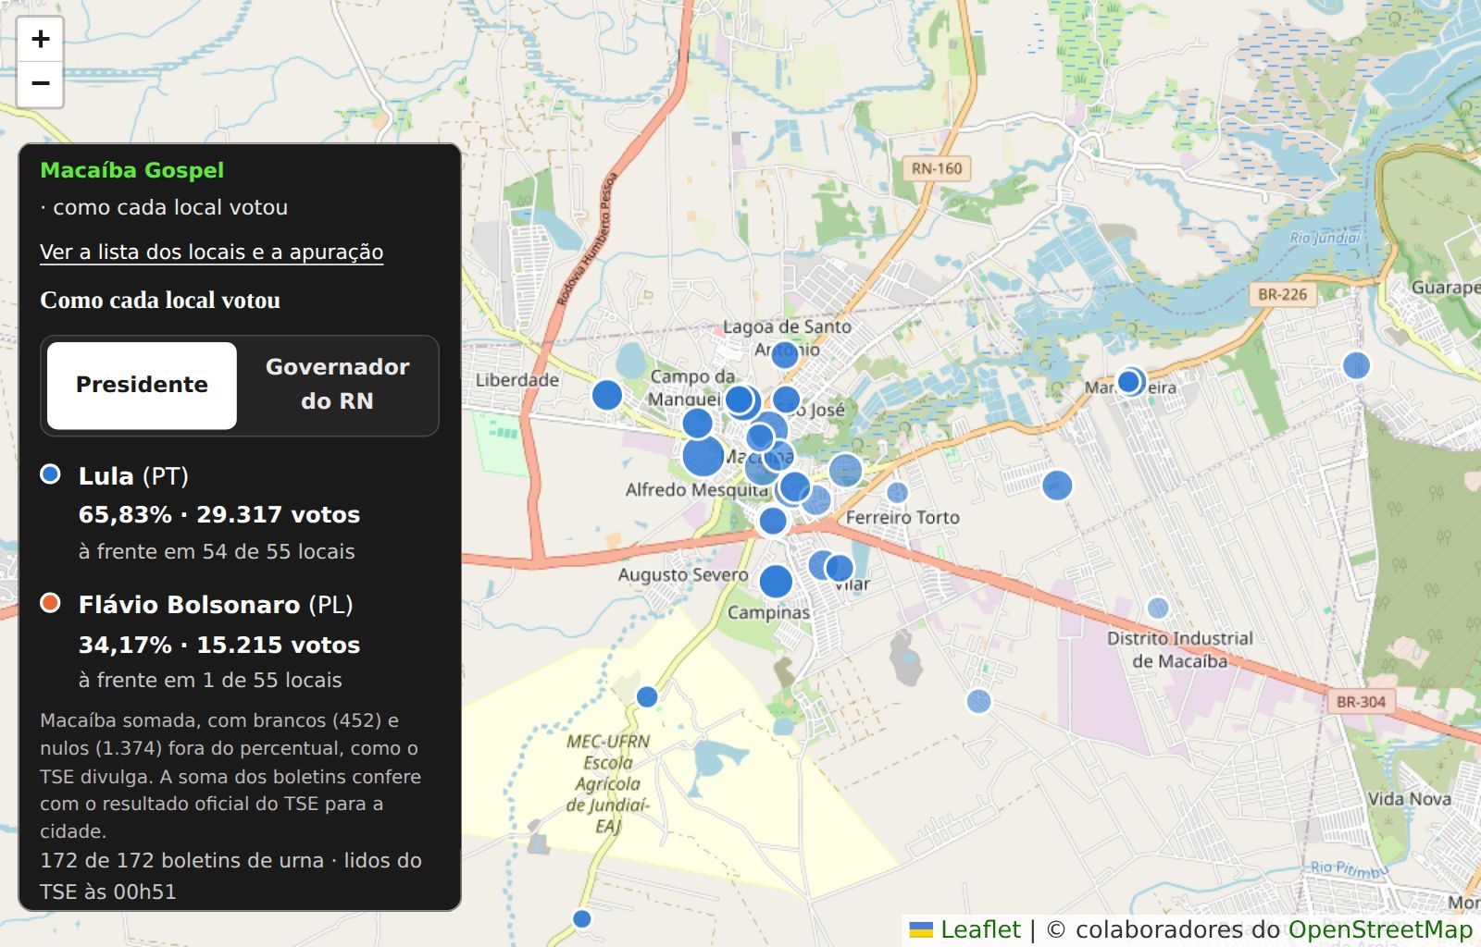Viewport: 1481px width, 947px height.
Task: Click '34,17% · 15.215 votos' text
Action: pos(219,645)
